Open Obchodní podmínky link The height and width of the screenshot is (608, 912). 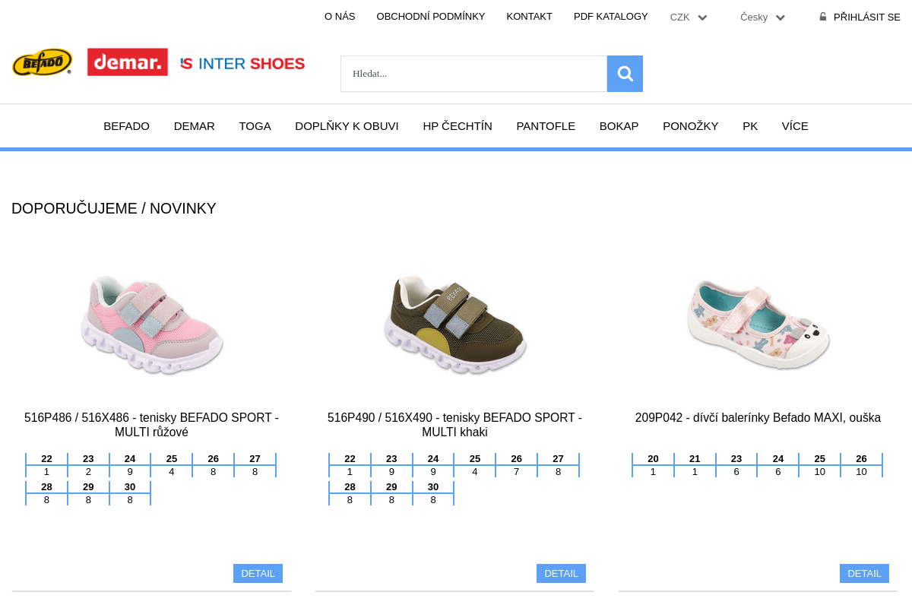pyautogui.click(x=431, y=17)
